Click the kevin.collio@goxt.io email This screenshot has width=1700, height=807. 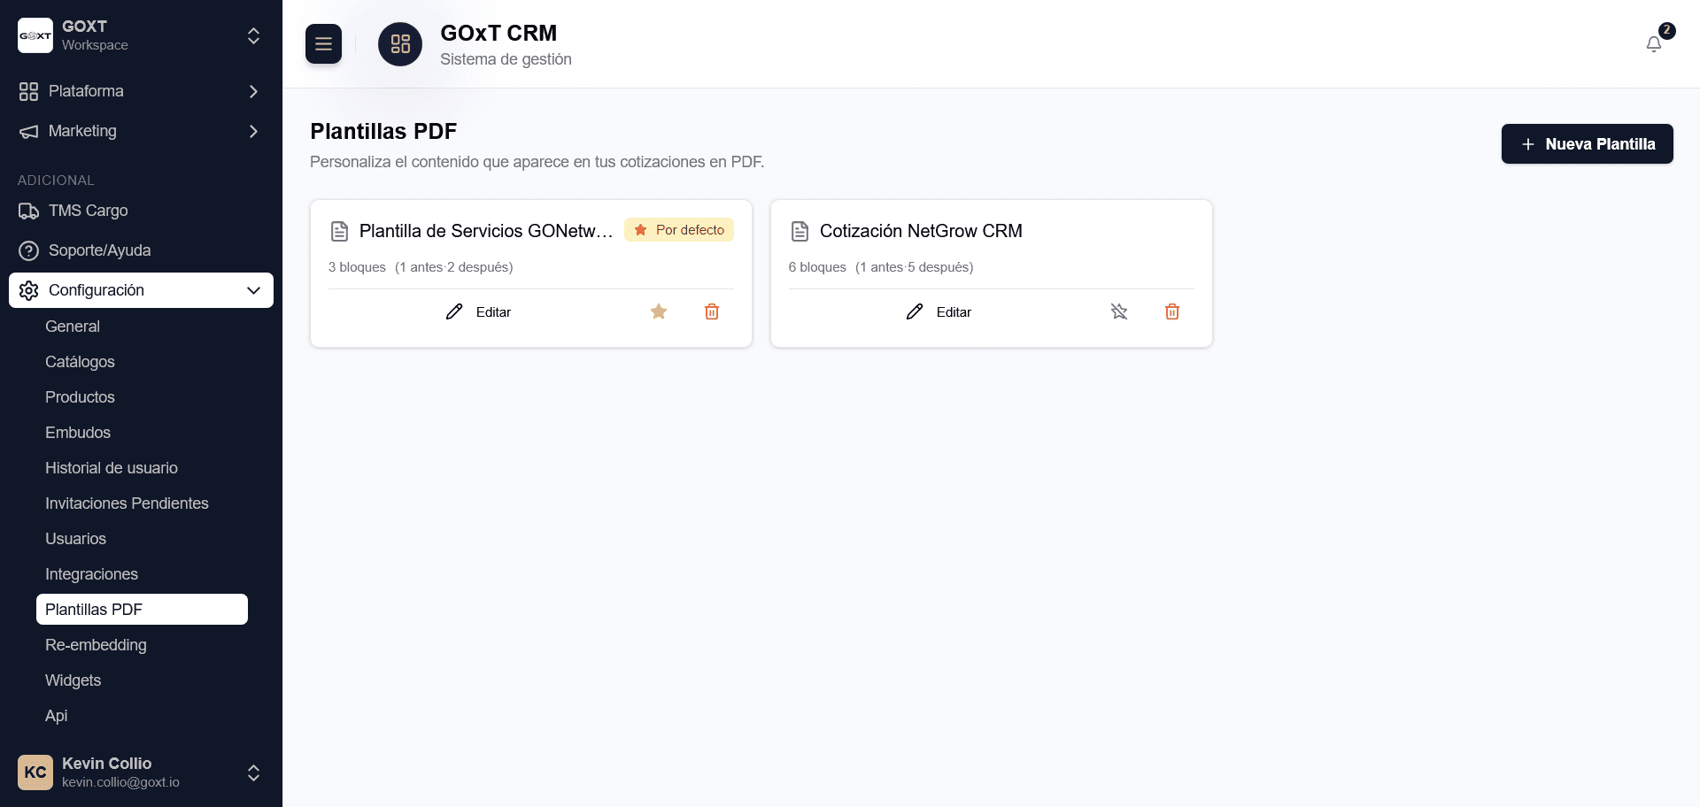tap(120, 782)
